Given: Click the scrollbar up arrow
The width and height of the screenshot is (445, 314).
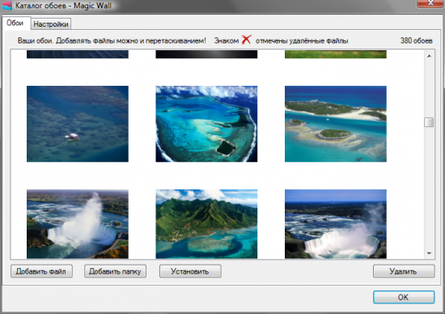Looking at the screenshot, I should coord(429,56).
